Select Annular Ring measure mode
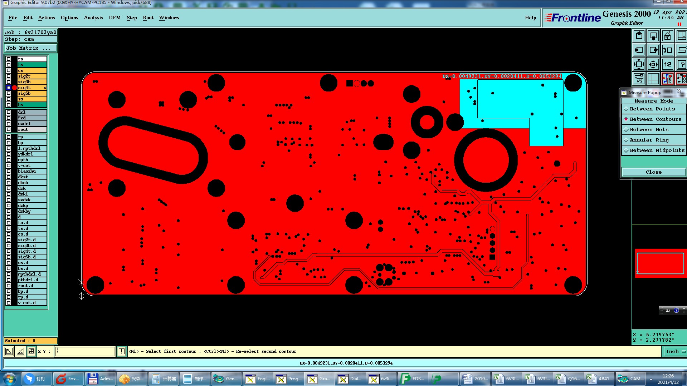Screen dimensions: 687x386 pyautogui.click(x=649, y=140)
